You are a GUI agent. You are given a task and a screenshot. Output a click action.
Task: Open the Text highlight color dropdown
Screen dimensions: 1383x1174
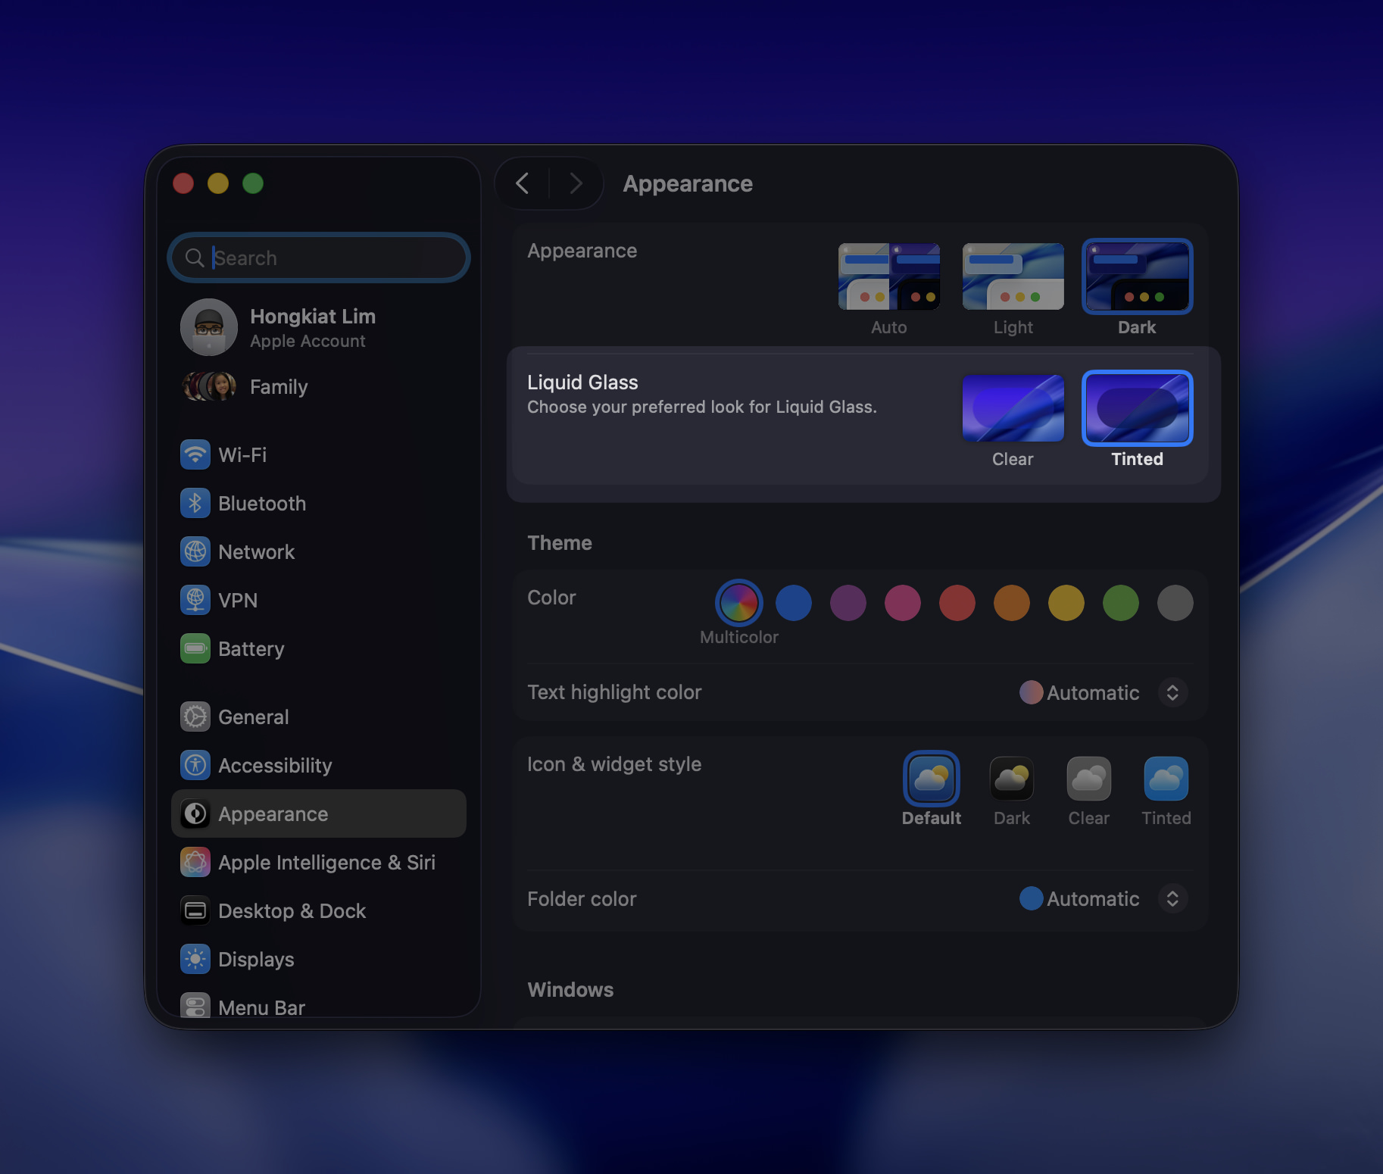click(1172, 692)
